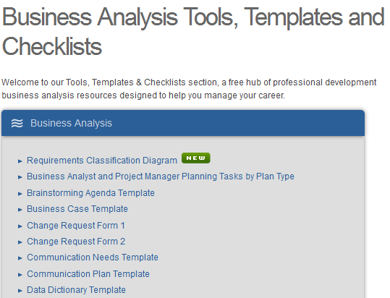390x298 pixels.
Task: Click arrow bullet before Data Dictionary Template
Action: [x=20, y=291]
